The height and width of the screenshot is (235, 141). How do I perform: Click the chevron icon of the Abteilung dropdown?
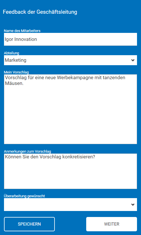pos(133,60)
